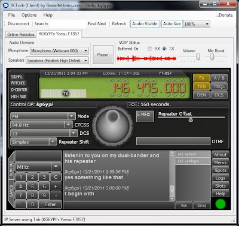Open the Logs panel

pos(220,178)
